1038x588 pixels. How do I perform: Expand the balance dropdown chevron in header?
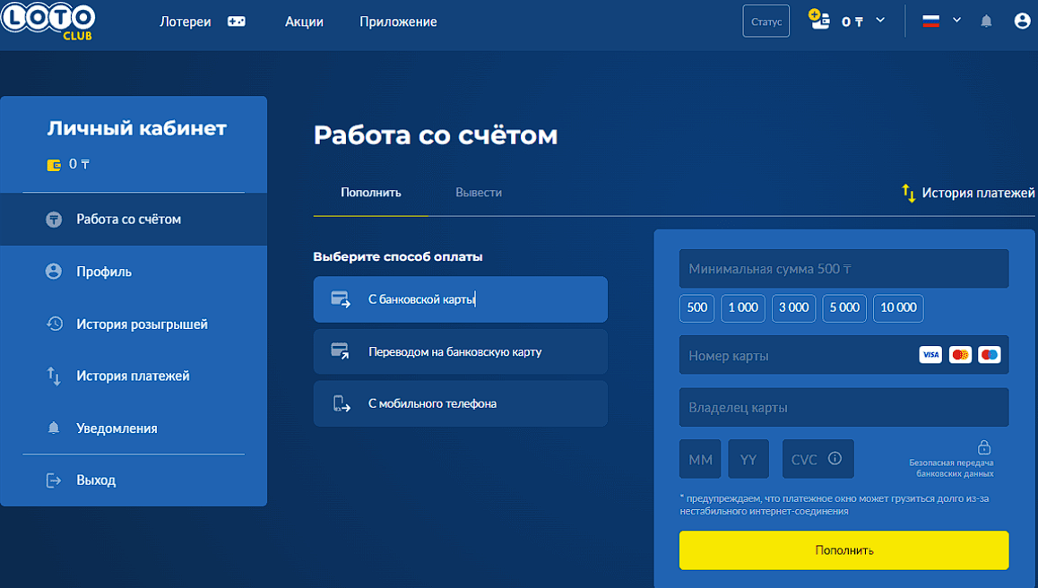pos(880,21)
